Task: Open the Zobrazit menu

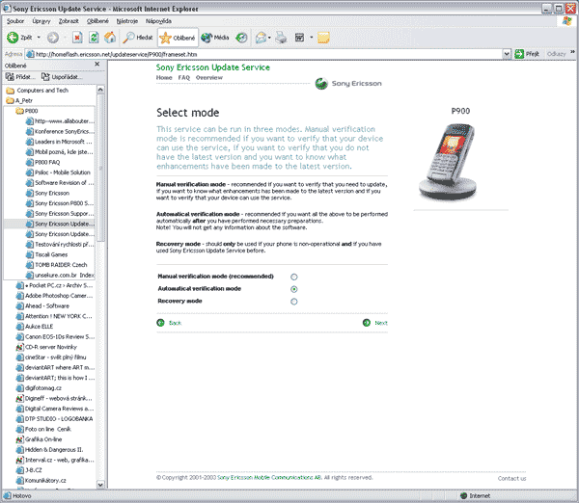Action: tap(69, 21)
